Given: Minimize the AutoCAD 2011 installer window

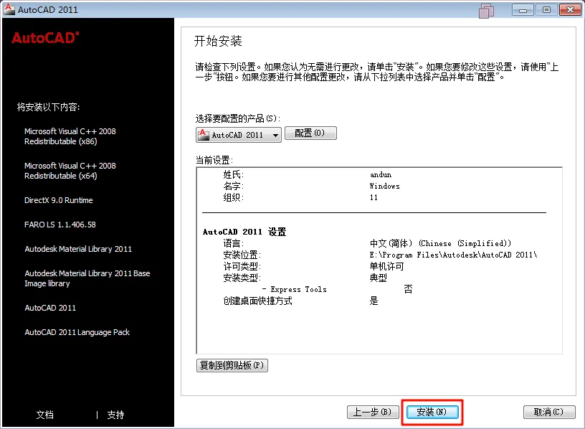Looking at the screenshot, I should pos(523,10).
